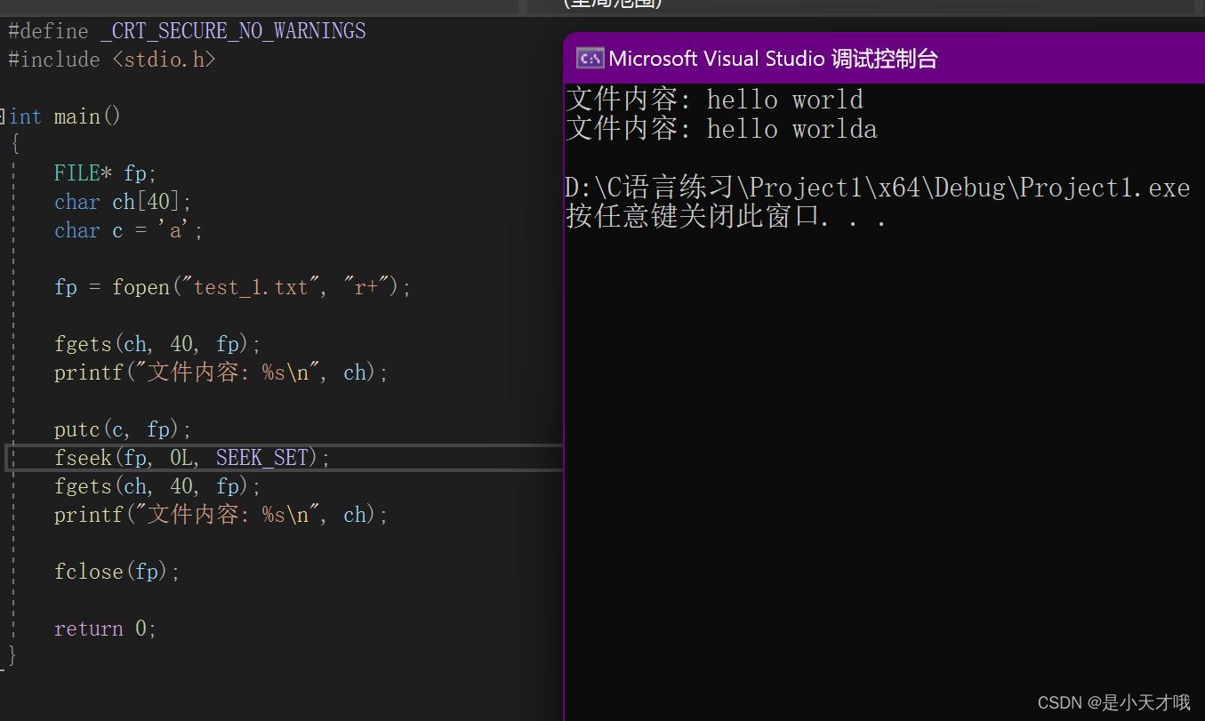The width and height of the screenshot is (1205, 721).
Task: Click the first printf statement in code
Action: (x=221, y=373)
